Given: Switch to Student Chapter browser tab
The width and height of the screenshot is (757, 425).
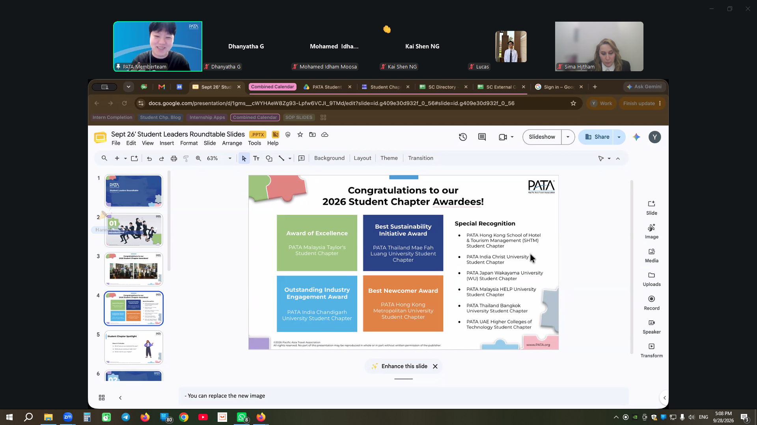Looking at the screenshot, I should (384, 87).
